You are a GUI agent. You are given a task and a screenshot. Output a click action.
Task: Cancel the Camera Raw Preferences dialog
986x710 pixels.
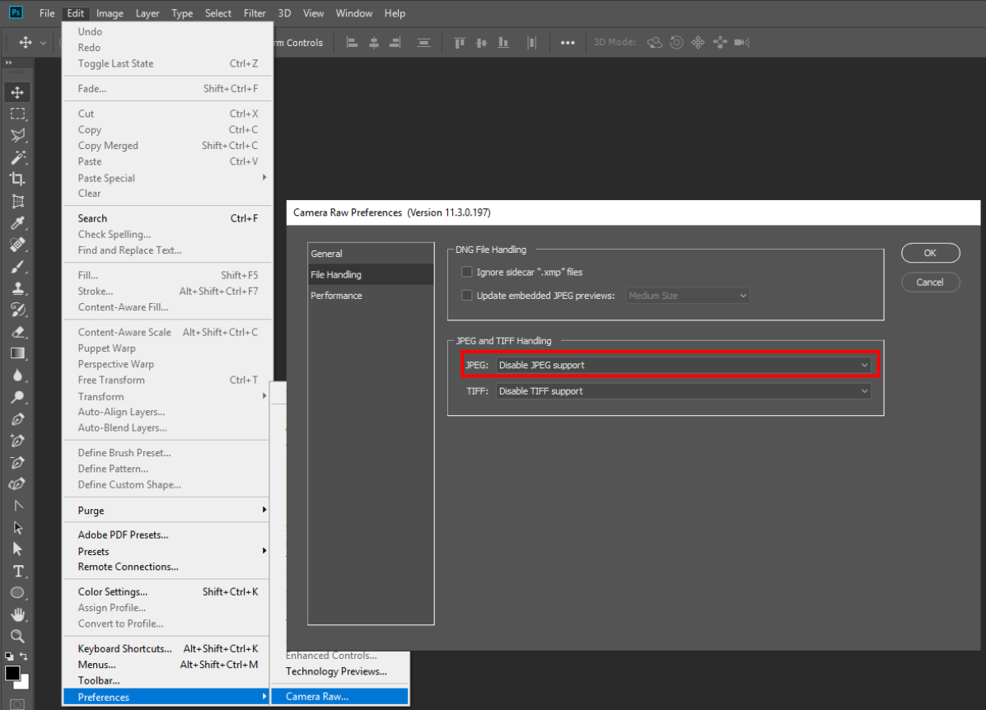[x=930, y=282]
